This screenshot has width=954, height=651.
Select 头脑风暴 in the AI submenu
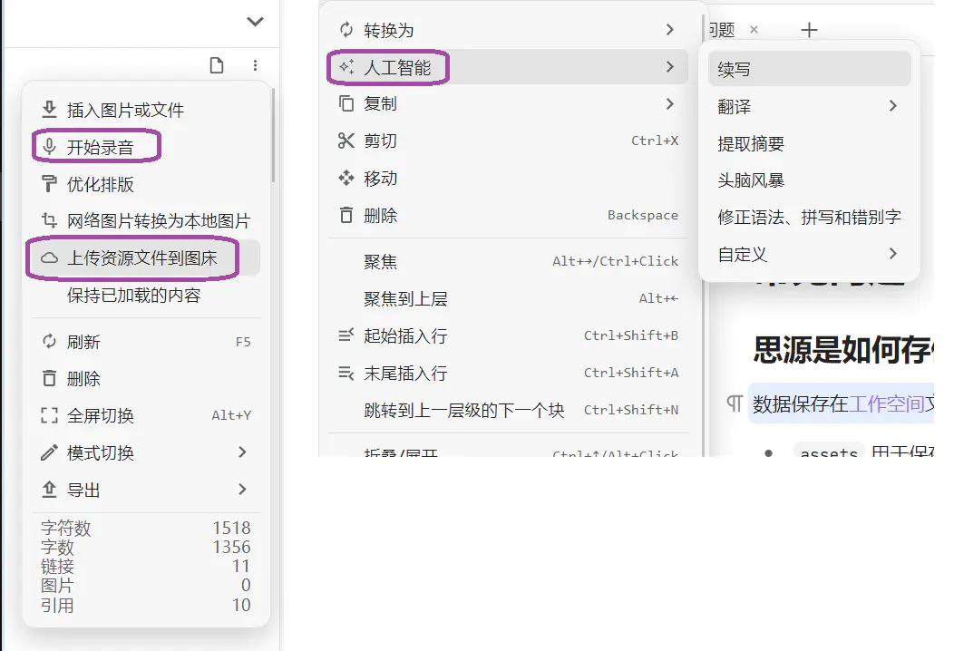809,180
